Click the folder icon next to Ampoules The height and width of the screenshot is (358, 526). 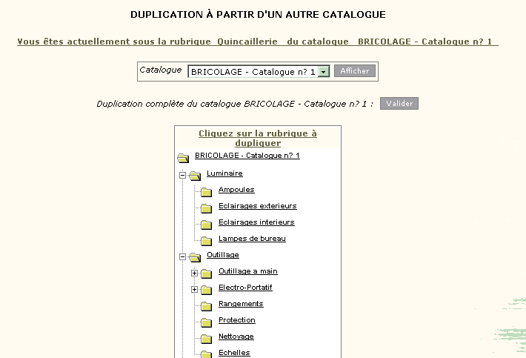click(x=206, y=192)
